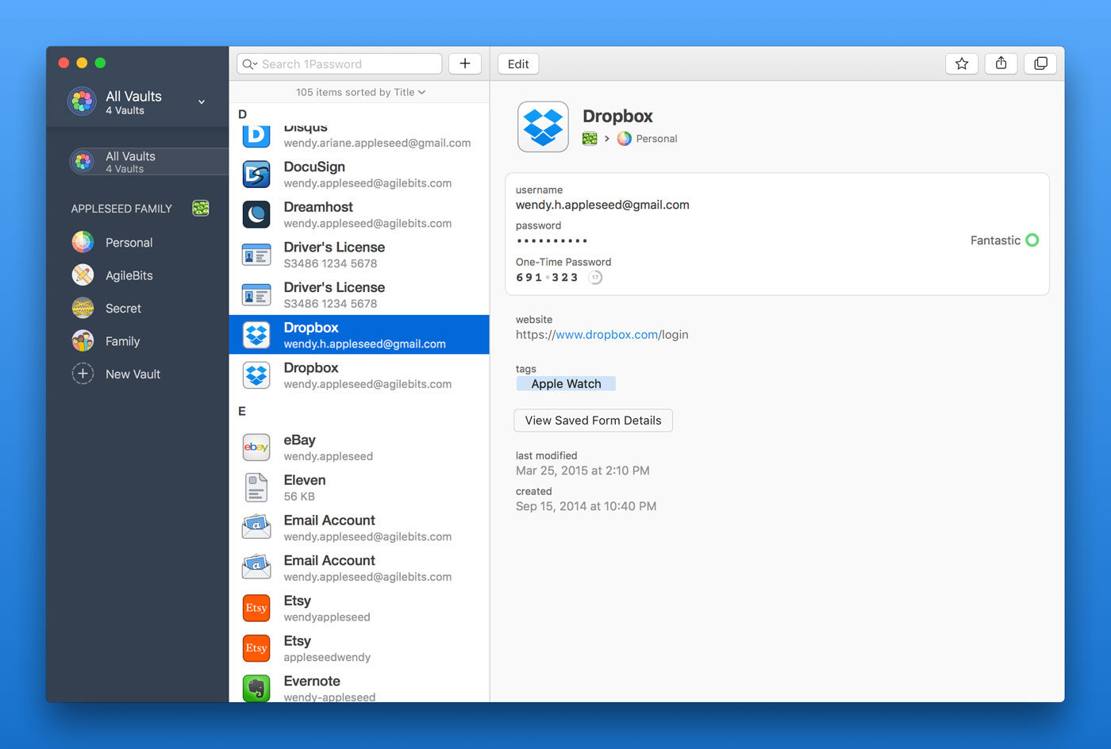Click the Personal breadcrumb label
The image size is (1111, 749).
pyautogui.click(x=656, y=139)
